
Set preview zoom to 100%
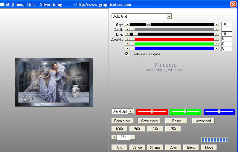point(119,129)
